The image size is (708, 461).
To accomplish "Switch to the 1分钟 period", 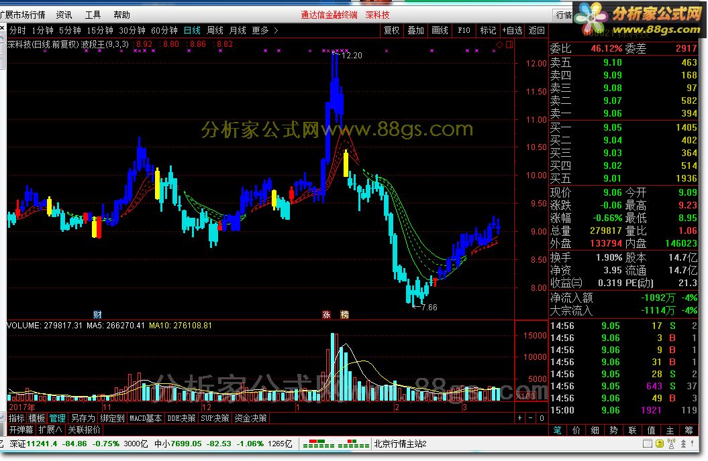I will tap(42, 30).
